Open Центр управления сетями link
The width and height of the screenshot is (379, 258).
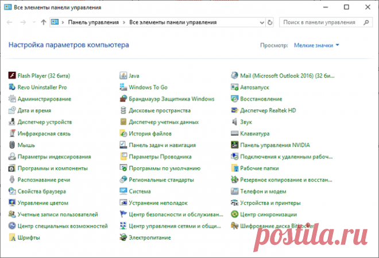tap(175, 226)
